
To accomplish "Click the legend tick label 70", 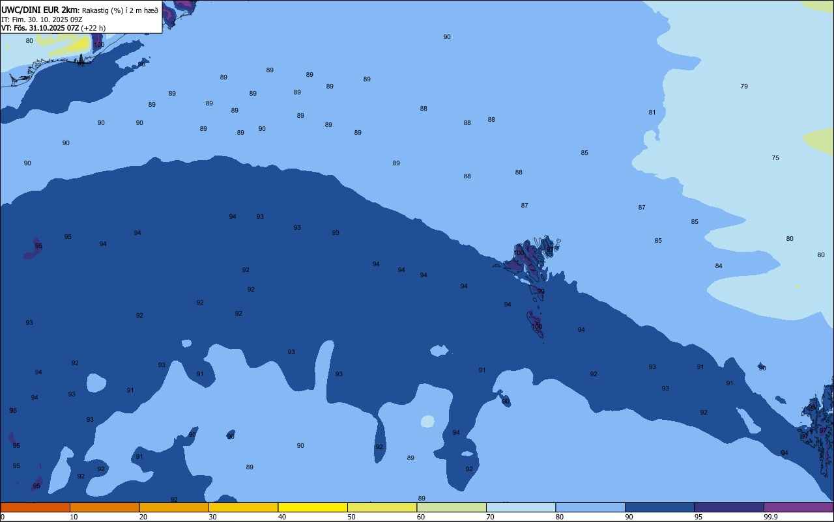I will 490,517.
